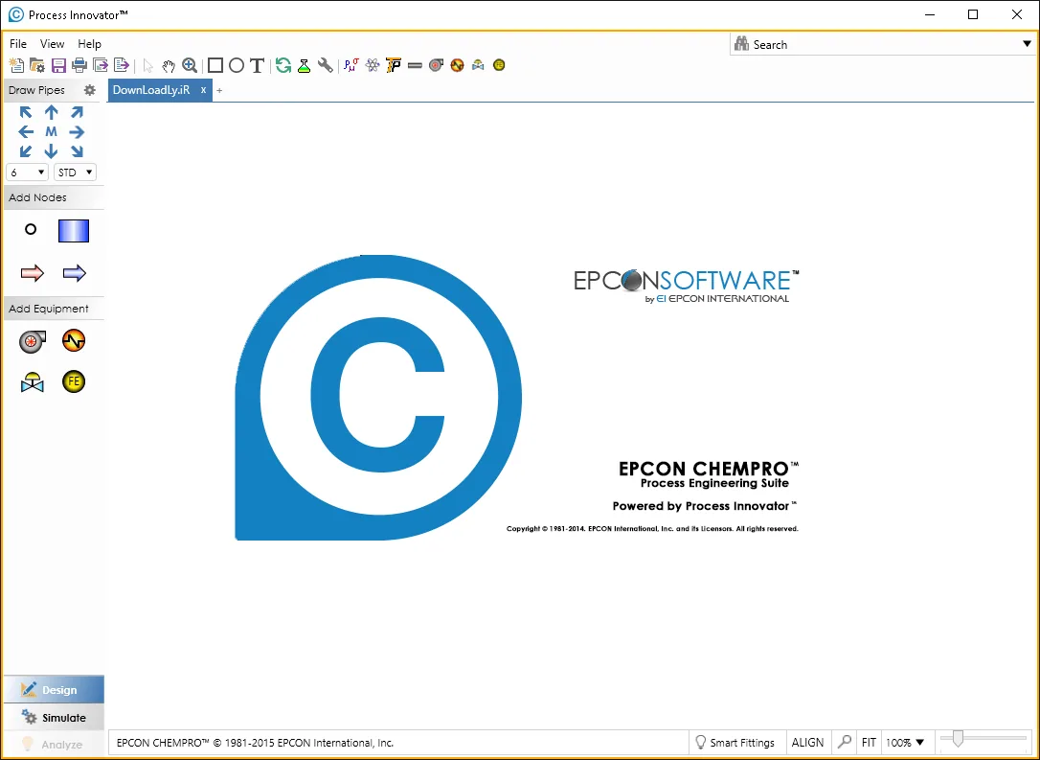
Task: Click the TP toolbar icon
Action: click(394, 65)
